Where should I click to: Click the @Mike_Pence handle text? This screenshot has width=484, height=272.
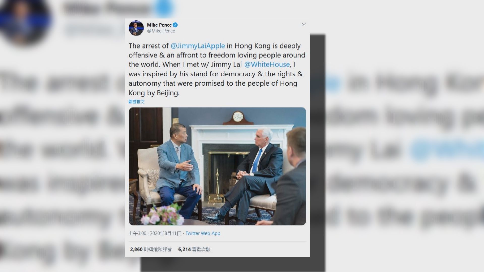(x=161, y=31)
